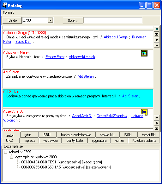Viewport: 162px width, 184px height.
Task: Open the 'Abligowski Marek' blue link
Action: (x=82, y=57)
